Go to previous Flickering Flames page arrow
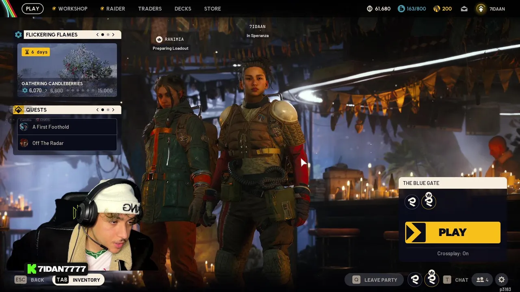The image size is (520, 292). pyautogui.click(x=97, y=34)
